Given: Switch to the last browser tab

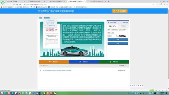Looking at the screenshot, I should pos(97,1).
